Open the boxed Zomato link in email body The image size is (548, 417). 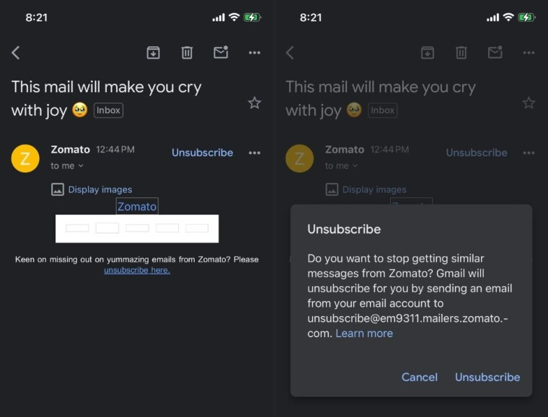(137, 207)
